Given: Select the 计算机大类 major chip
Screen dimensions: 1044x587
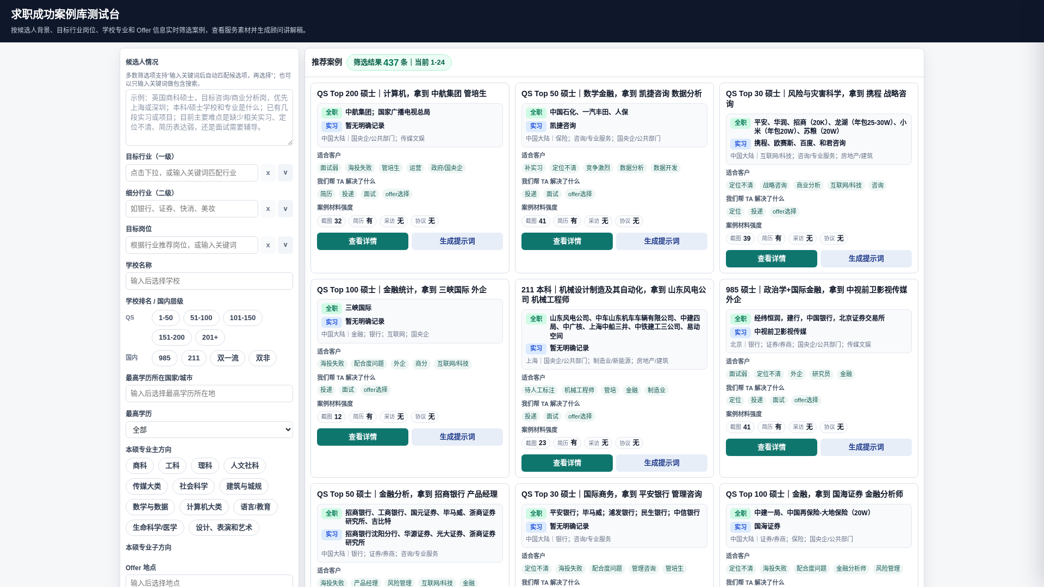Looking at the screenshot, I should click(204, 507).
